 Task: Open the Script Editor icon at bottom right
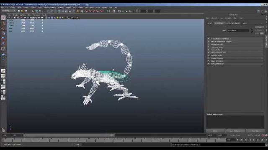266,145
